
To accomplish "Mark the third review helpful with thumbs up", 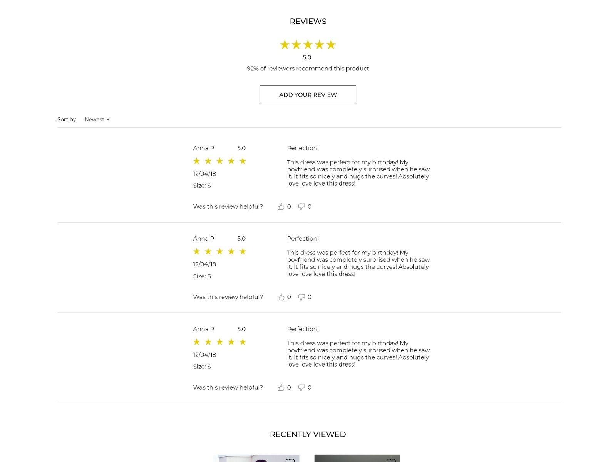I will pos(281,387).
